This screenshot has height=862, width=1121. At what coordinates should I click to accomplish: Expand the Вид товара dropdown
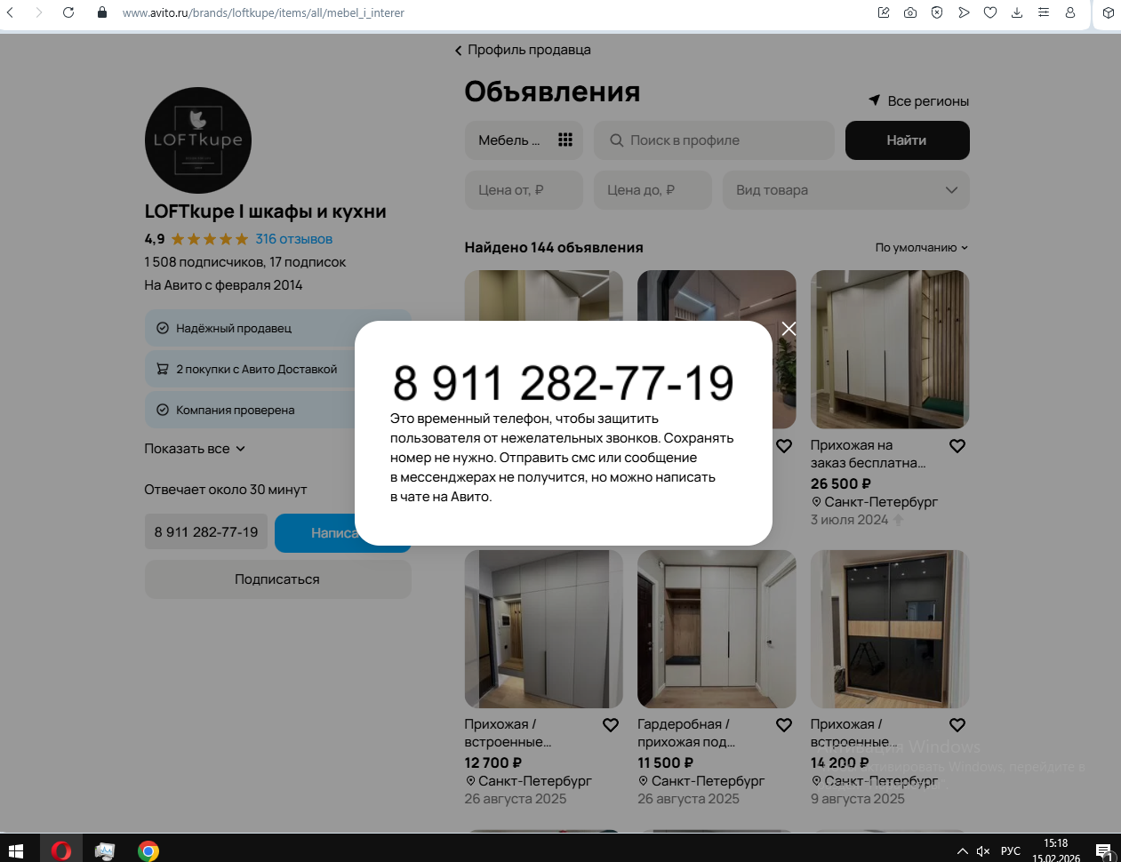click(846, 190)
